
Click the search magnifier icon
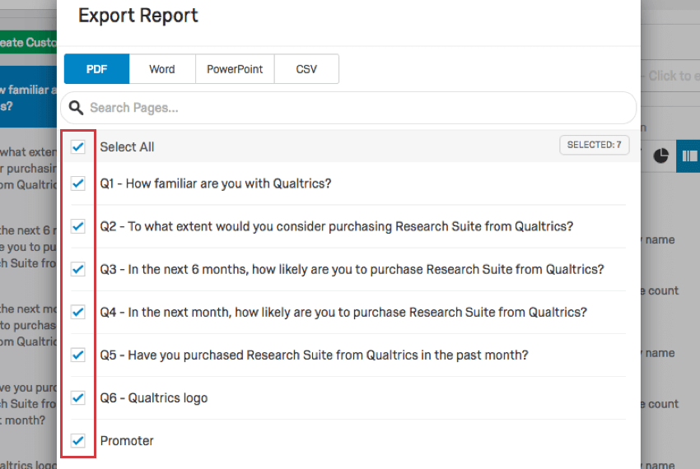tap(77, 108)
